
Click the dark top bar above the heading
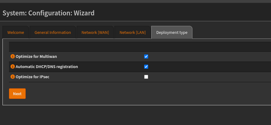point(135,1)
